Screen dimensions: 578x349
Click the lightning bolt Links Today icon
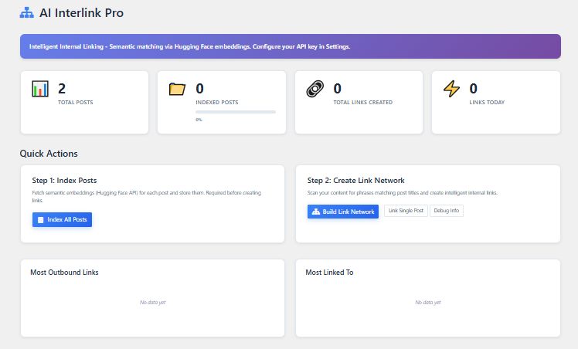(451, 89)
